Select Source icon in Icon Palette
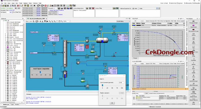 click(x=193, y=34)
